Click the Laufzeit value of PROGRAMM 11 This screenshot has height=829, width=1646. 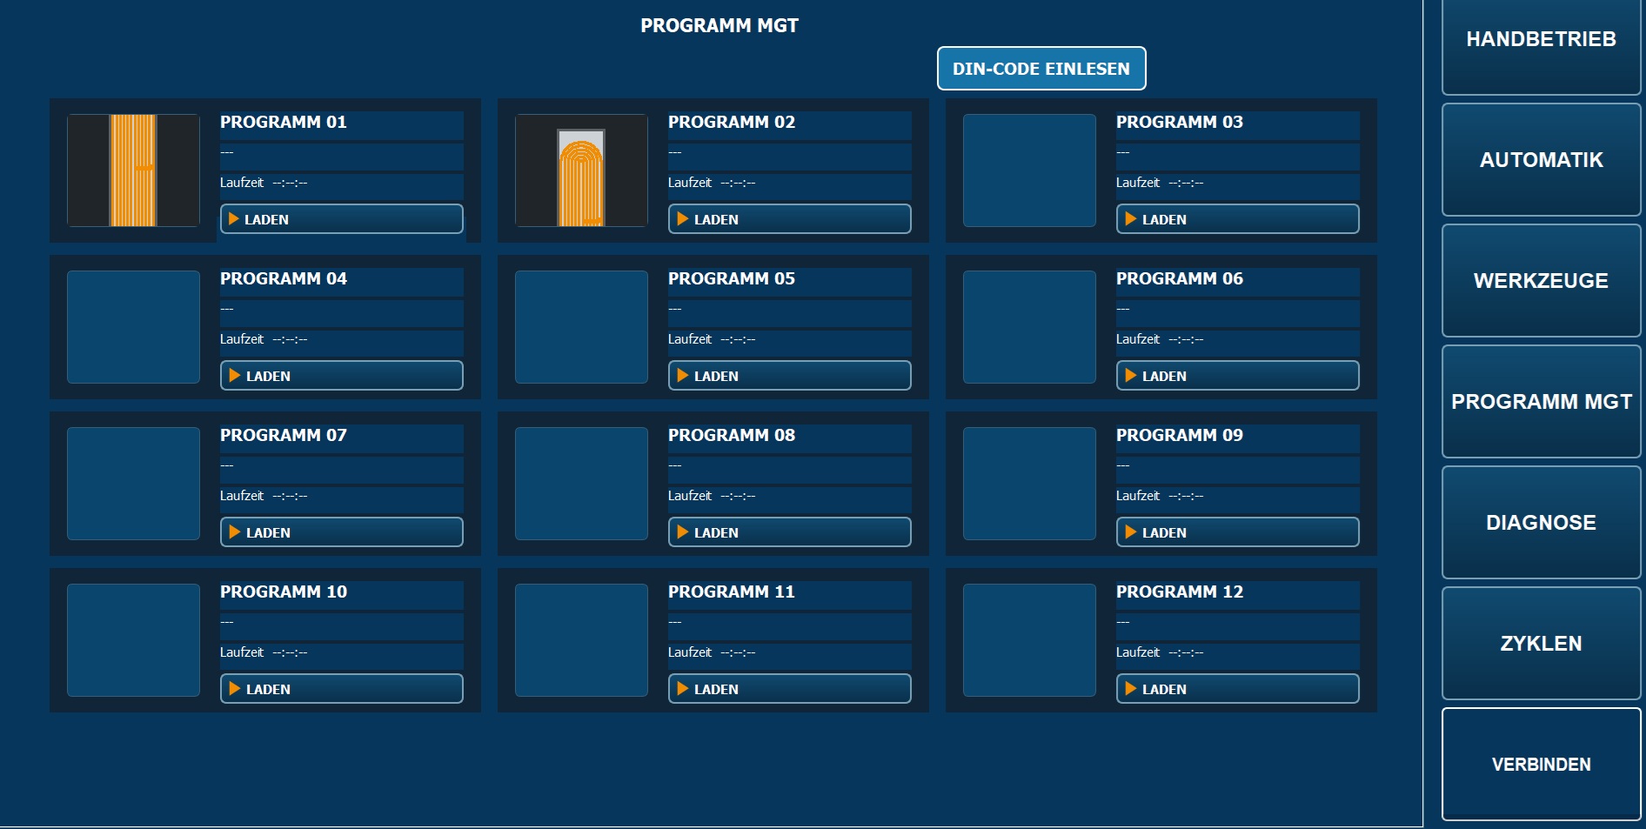click(x=738, y=652)
